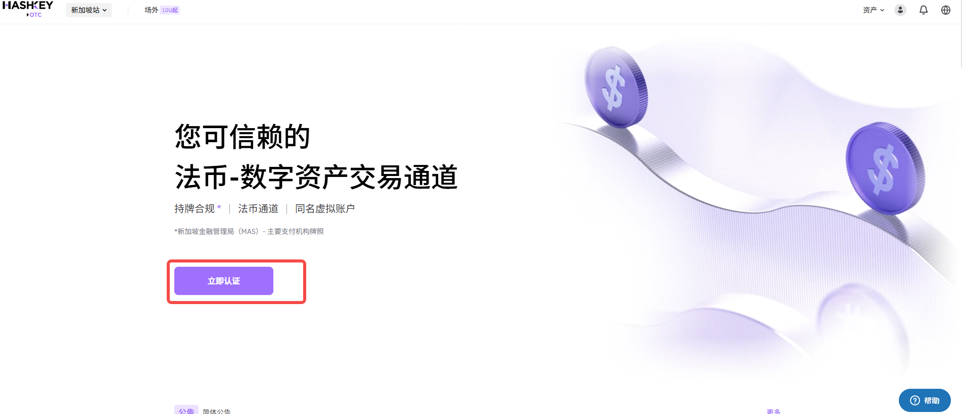The height and width of the screenshot is (414, 962).
Task: Click the chevron arrow next to 新加坡站
Action: coord(105,10)
